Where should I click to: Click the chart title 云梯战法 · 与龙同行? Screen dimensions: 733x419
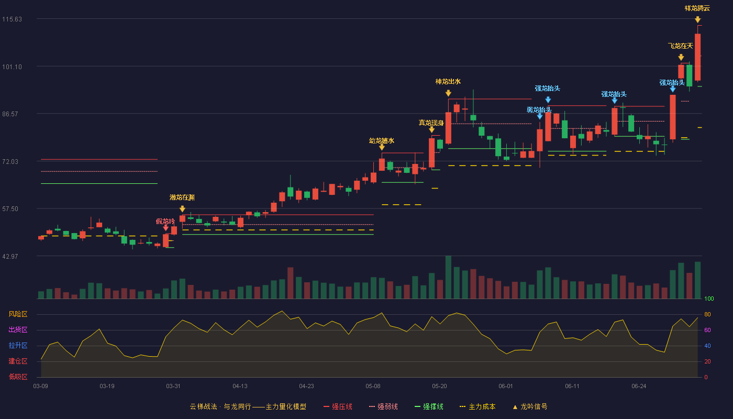tap(220, 406)
